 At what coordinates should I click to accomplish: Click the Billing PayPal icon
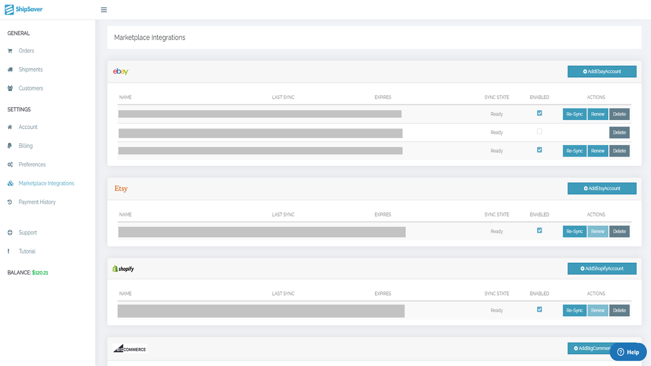click(x=10, y=146)
